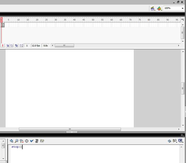Screen dimensions: 186x163
Task: Click the 0.0s elapsed time box
Action: tap(46, 46)
